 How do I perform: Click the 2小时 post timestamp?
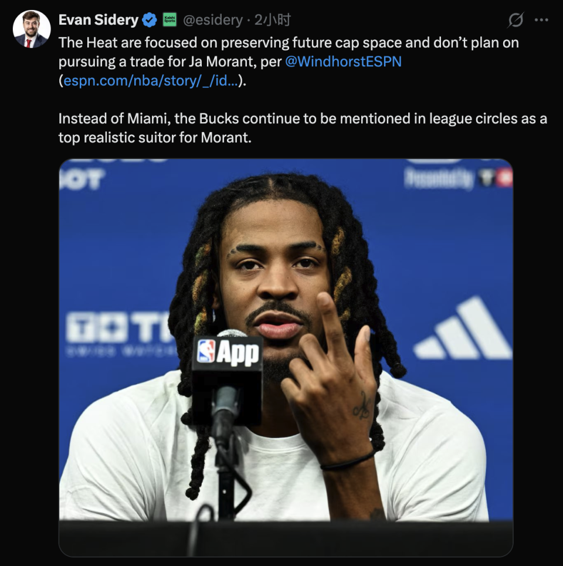click(273, 20)
